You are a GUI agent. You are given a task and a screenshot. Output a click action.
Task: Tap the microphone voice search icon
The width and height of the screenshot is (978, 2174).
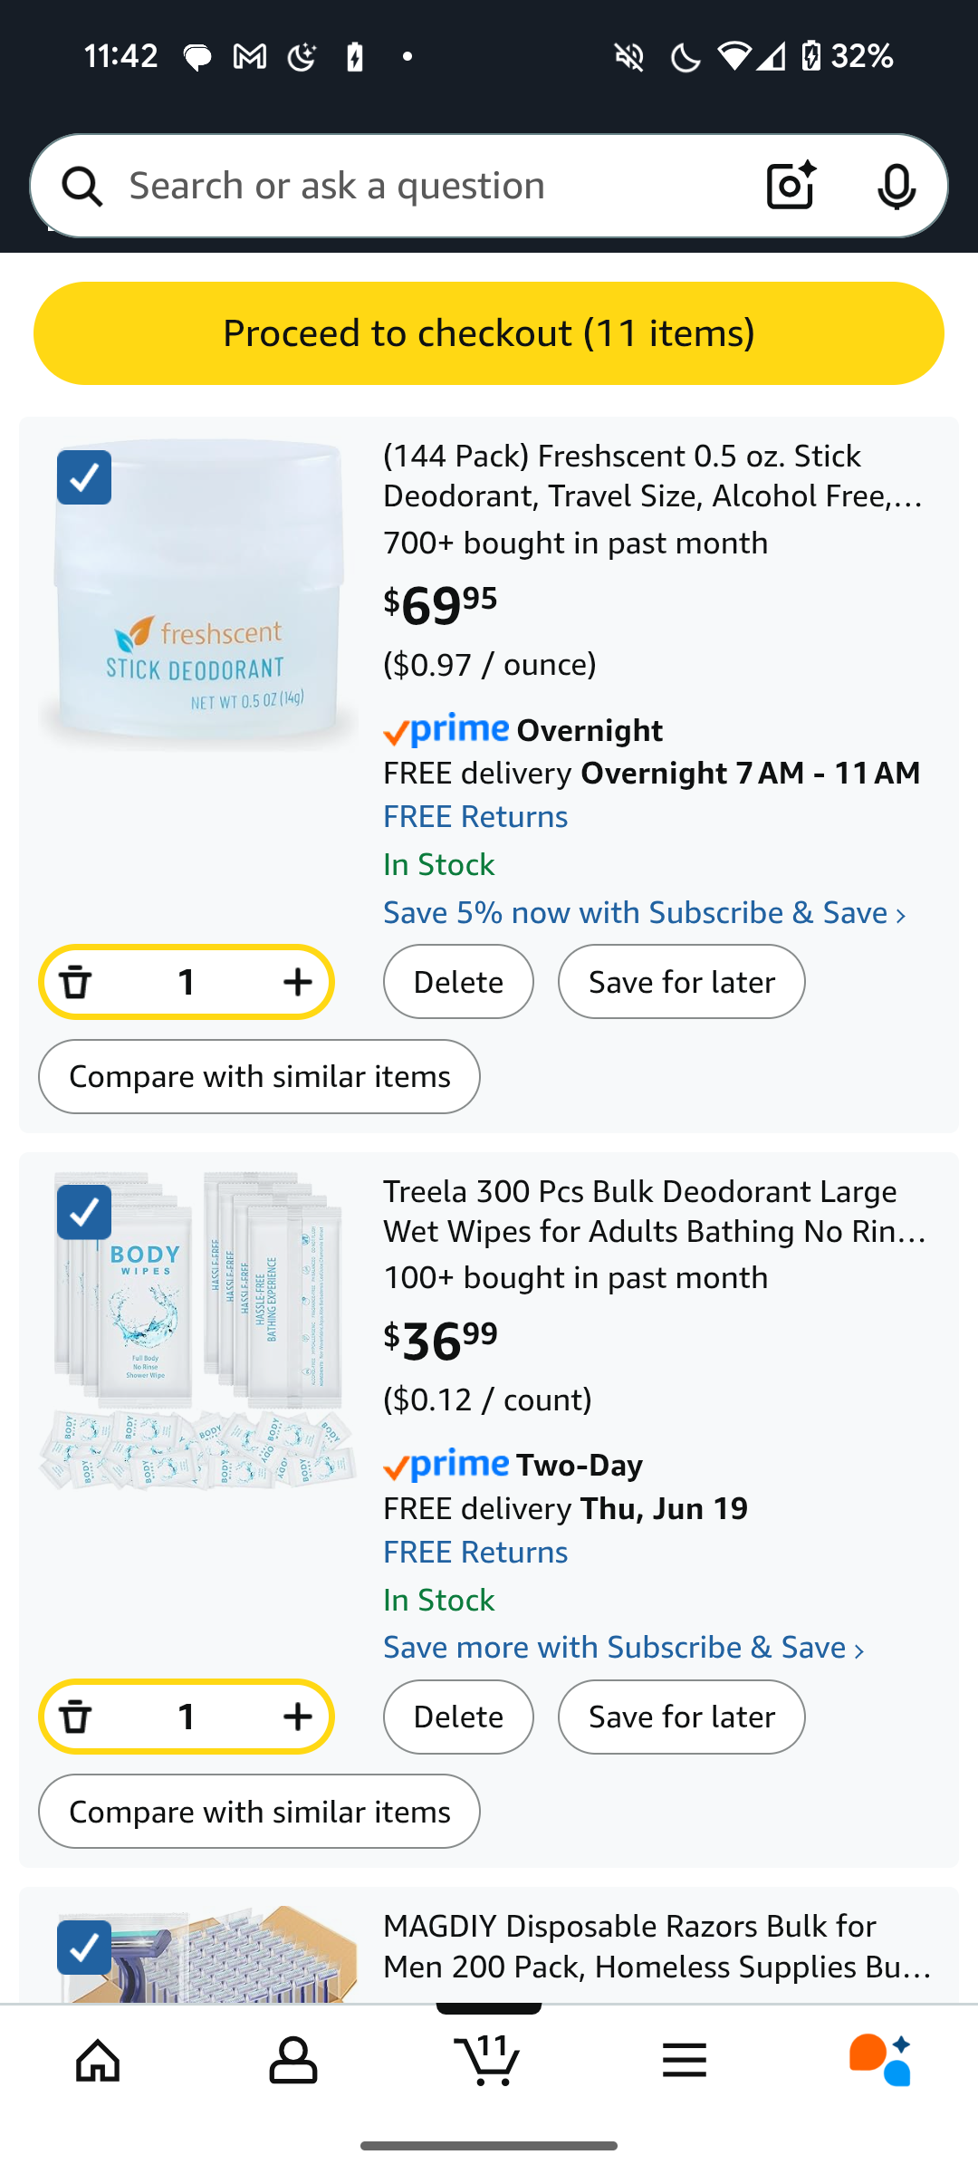point(896,186)
